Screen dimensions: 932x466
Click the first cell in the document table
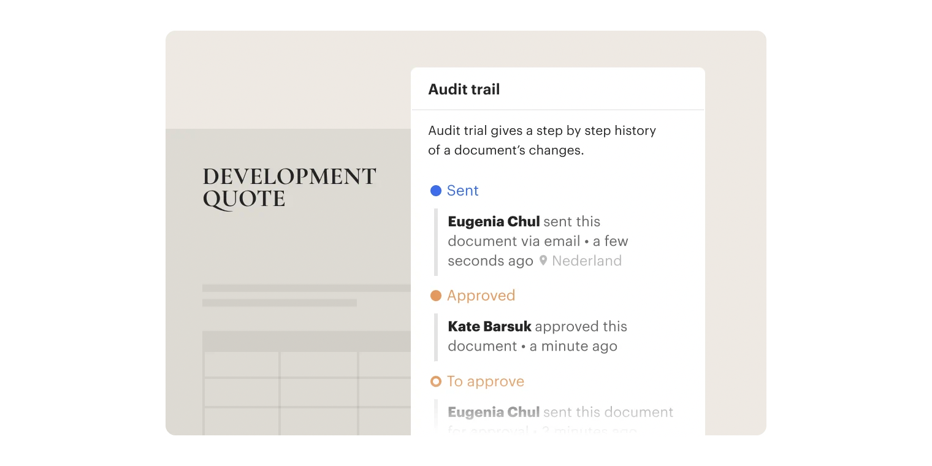click(x=242, y=364)
